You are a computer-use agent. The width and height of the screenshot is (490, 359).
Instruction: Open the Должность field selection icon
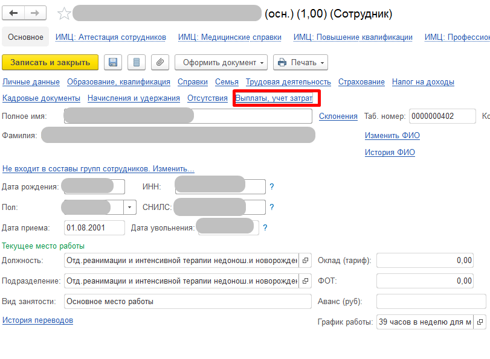[x=305, y=261]
